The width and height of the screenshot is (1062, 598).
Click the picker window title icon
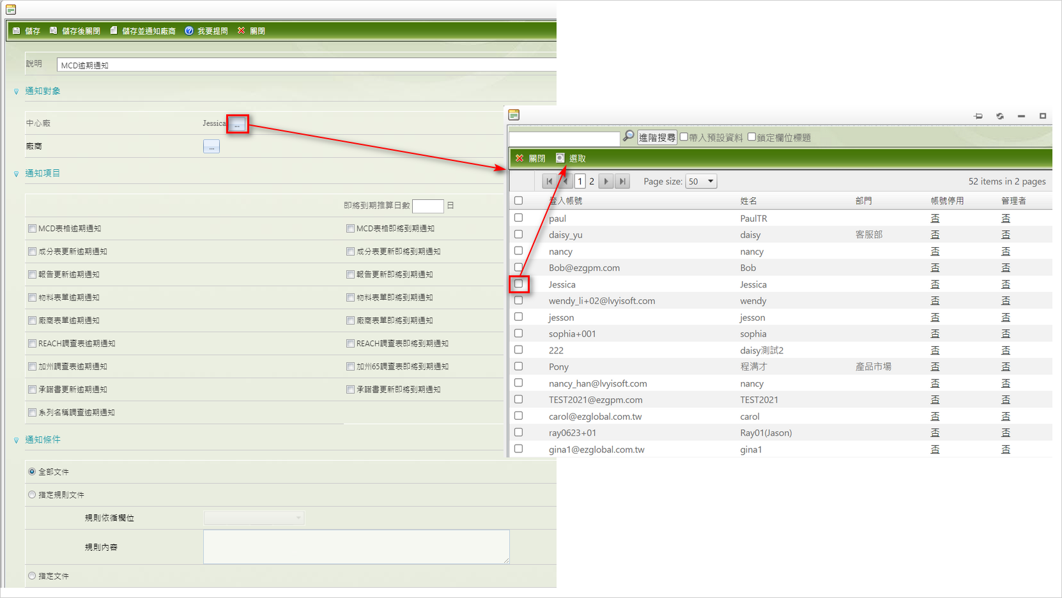click(514, 115)
